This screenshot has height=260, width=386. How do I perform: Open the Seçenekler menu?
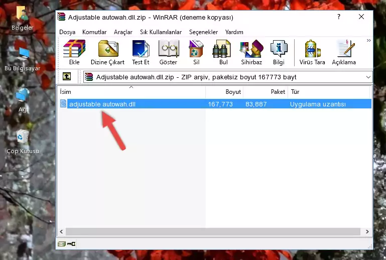[203, 32]
